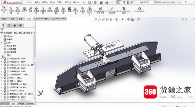Screen dimensions: 195x107
Task: Launch SimulationXpress analysis wizard
Action: pyautogui.click(x=100, y=10)
